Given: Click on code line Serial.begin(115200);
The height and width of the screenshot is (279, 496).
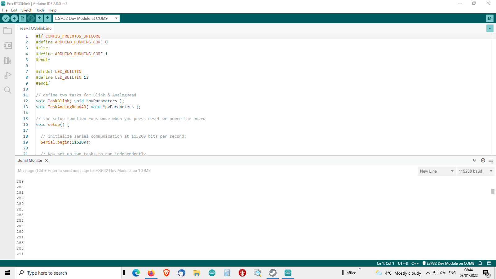Looking at the screenshot, I should (66, 142).
